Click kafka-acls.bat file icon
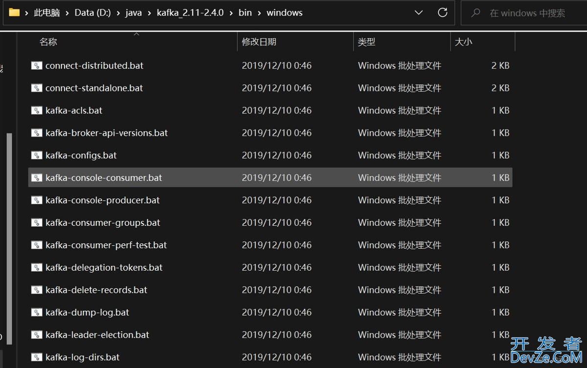This screenshot has height=368, width=587. (x=36, y=110)
